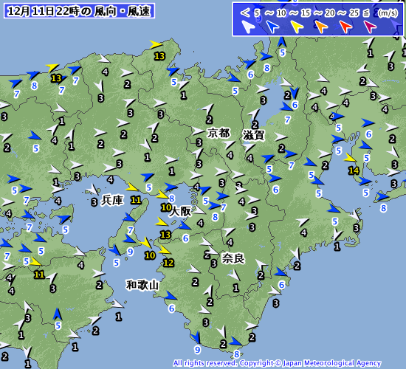Click the 12月11日22時の風向・風速 title
The width and height of the screenshot is (406, 369).
pyautogui.click(x=79, y=11)
